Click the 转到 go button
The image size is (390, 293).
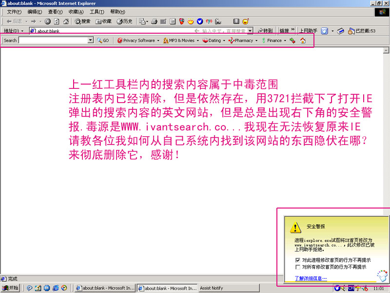point(265,31)
